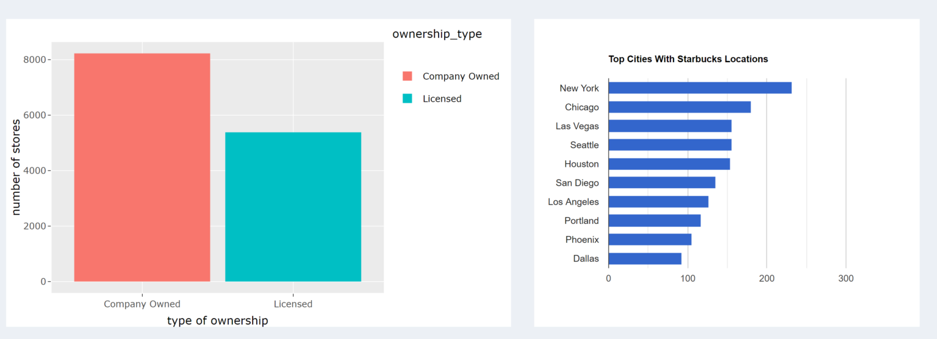Click the Portland city label
This screenshot has height=339, width=937.
581,220
